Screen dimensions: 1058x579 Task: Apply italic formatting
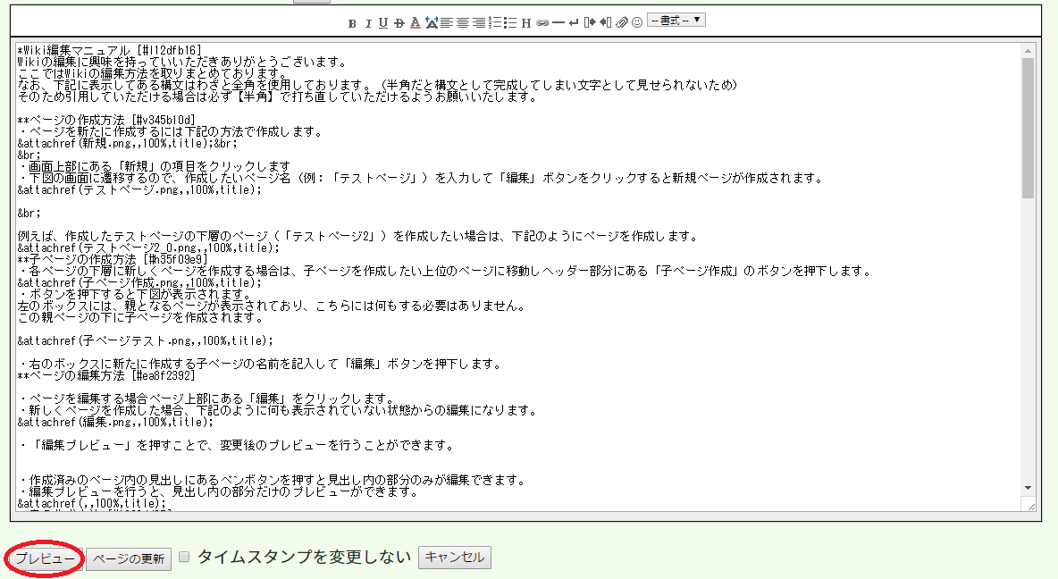[367, 22]
